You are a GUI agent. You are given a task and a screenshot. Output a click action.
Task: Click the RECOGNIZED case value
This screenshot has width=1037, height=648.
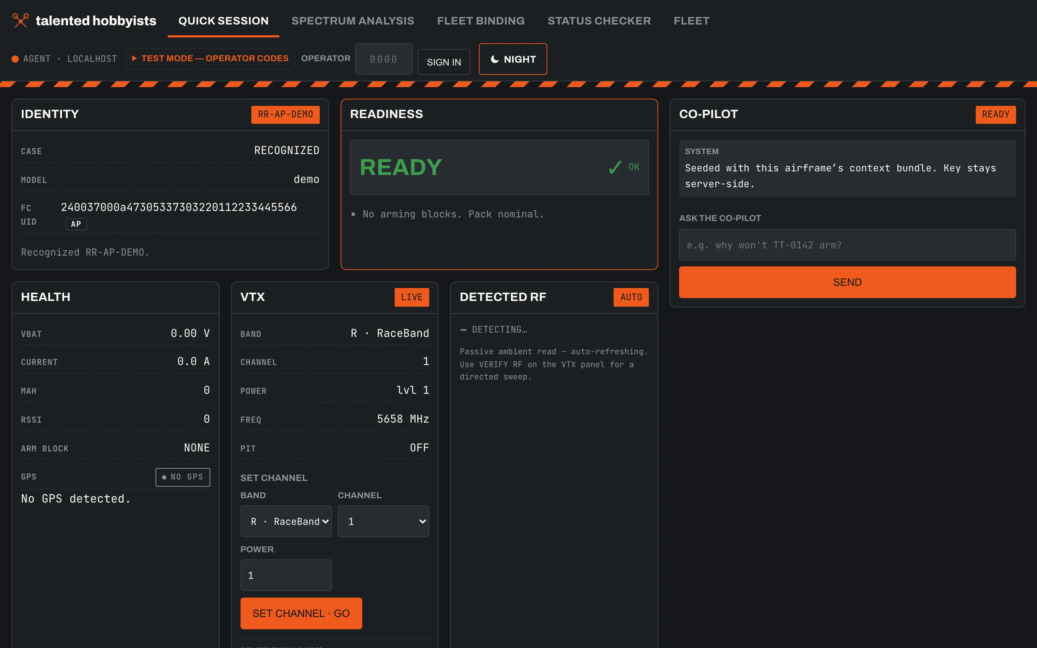287,150
